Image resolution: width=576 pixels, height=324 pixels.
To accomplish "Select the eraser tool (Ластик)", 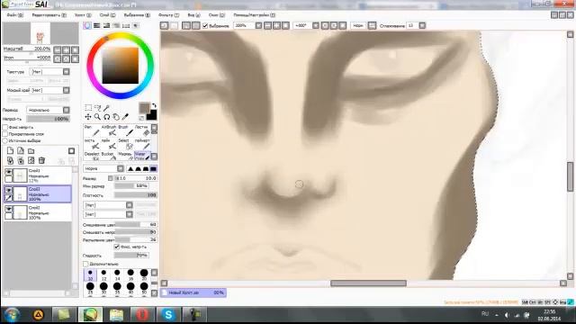I will point(142,130).
